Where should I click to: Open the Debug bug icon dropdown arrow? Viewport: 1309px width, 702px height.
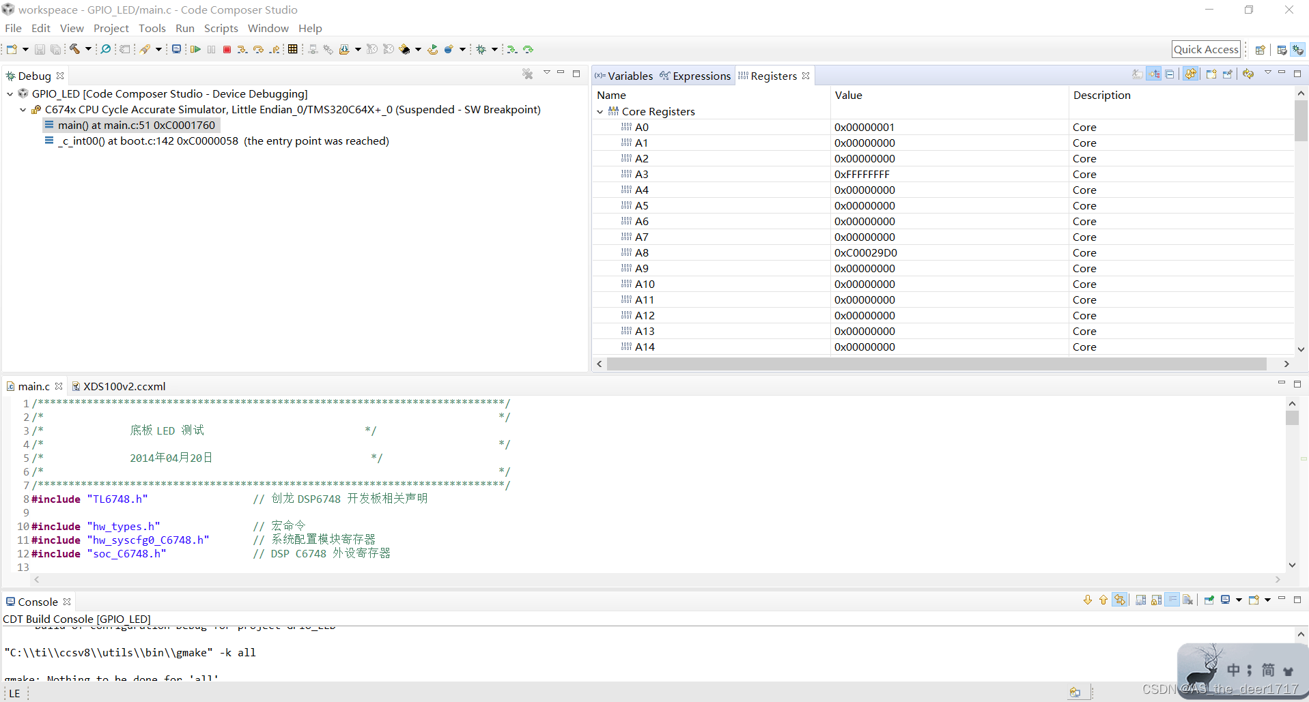(x=494, y=49)
